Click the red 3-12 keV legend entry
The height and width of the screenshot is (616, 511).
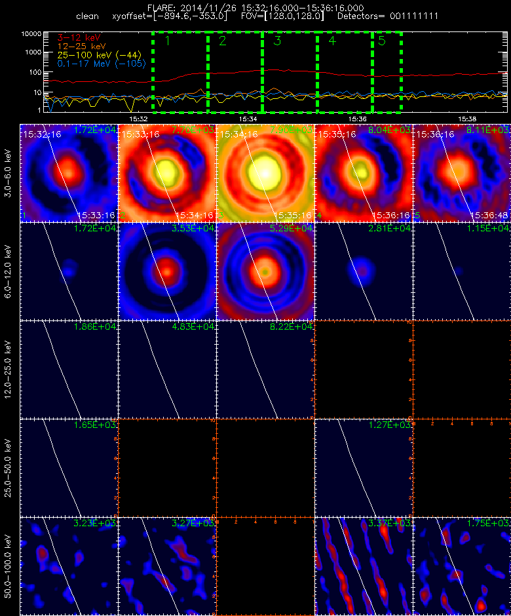pyautogui.click(x=79, y=38)
